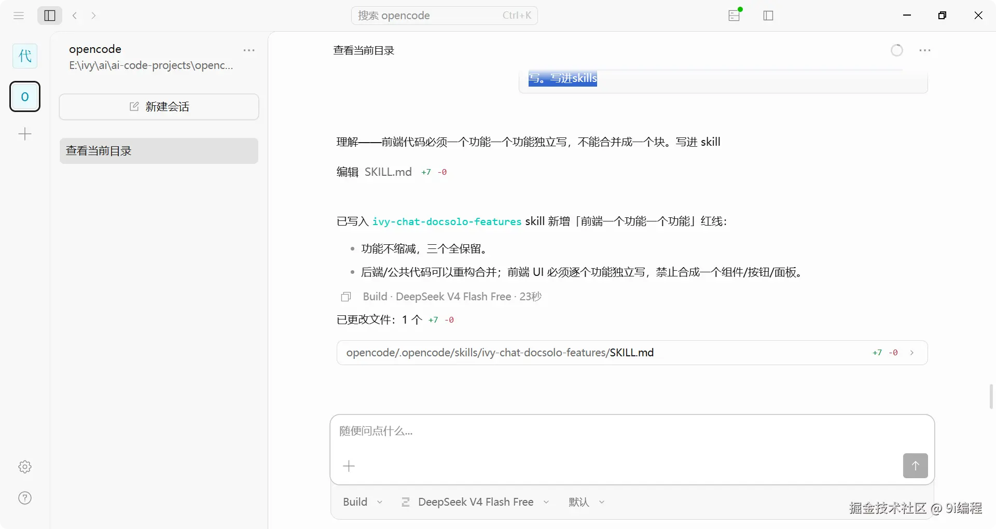This screenshot has height=529, width=996.
Task: Toggle the right side panel icon
Action: pos(768,16)
